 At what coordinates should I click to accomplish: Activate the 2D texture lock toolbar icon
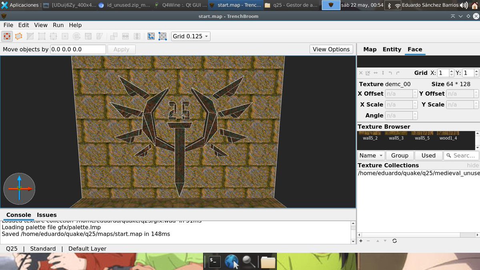[x=151, y=36]
